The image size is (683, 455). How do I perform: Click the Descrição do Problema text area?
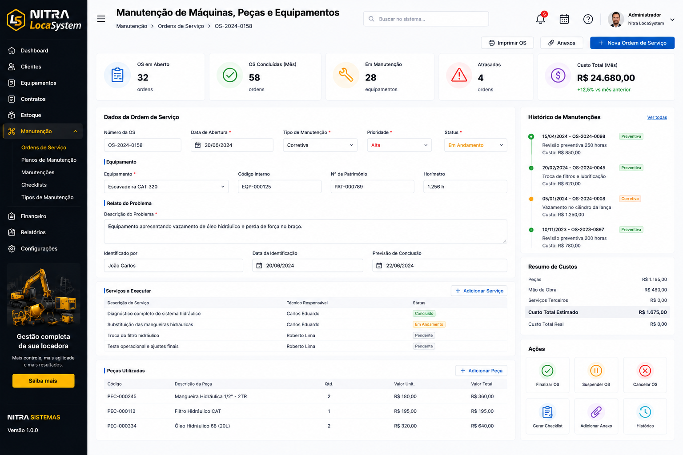[305, 231]
